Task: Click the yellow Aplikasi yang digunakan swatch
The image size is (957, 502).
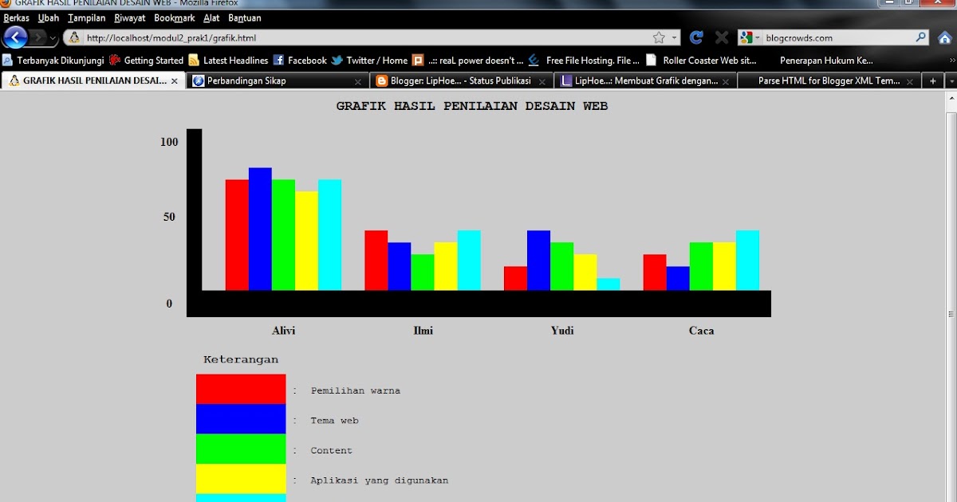Action: pos(241,479)
